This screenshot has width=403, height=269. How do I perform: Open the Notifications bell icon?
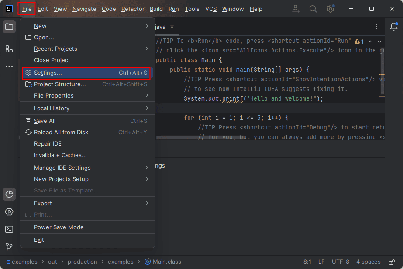[394, 27]
